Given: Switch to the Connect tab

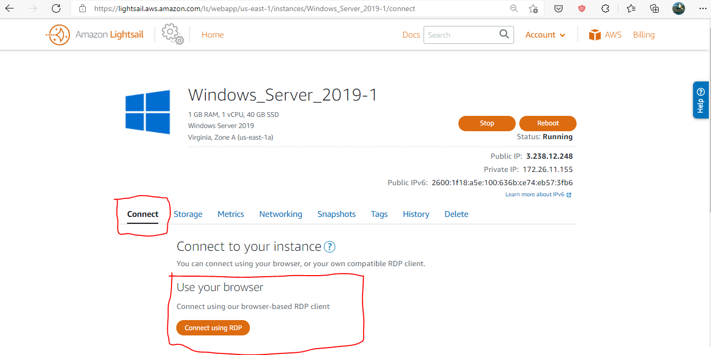Looking at the screenshot, I should (x=143, y=214).
